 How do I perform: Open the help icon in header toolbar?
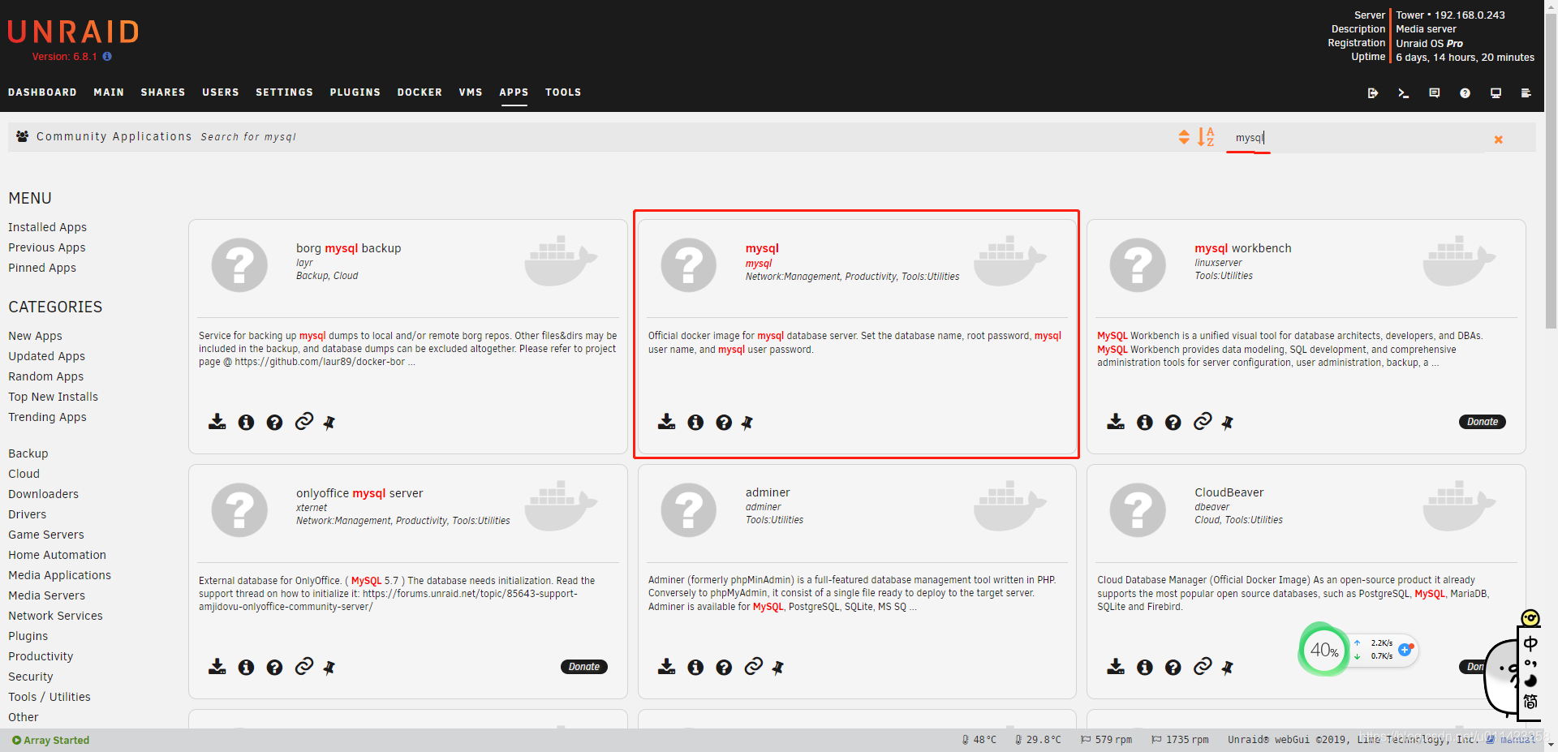point(1465,93)
